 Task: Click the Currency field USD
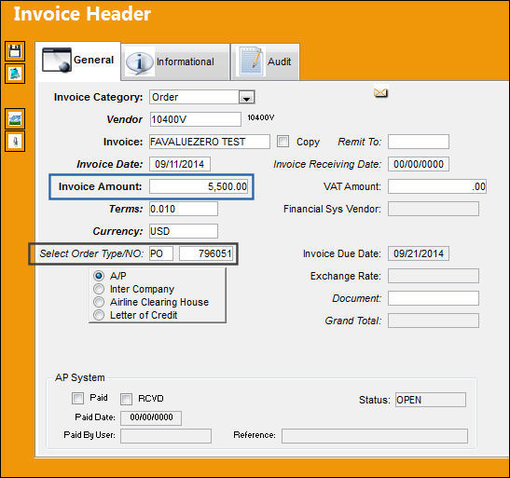tap(184, 231)
